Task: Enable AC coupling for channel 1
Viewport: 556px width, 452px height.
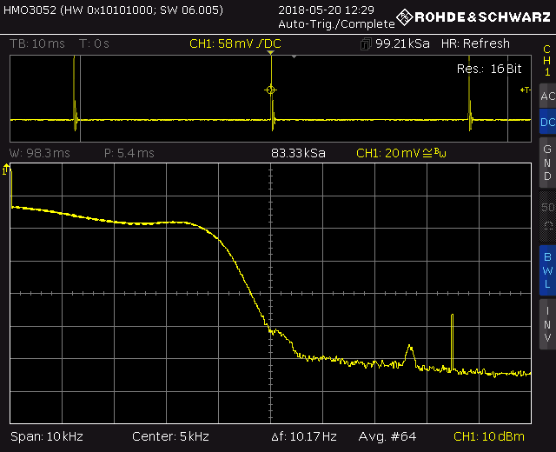Action: [x=547, y=96]
